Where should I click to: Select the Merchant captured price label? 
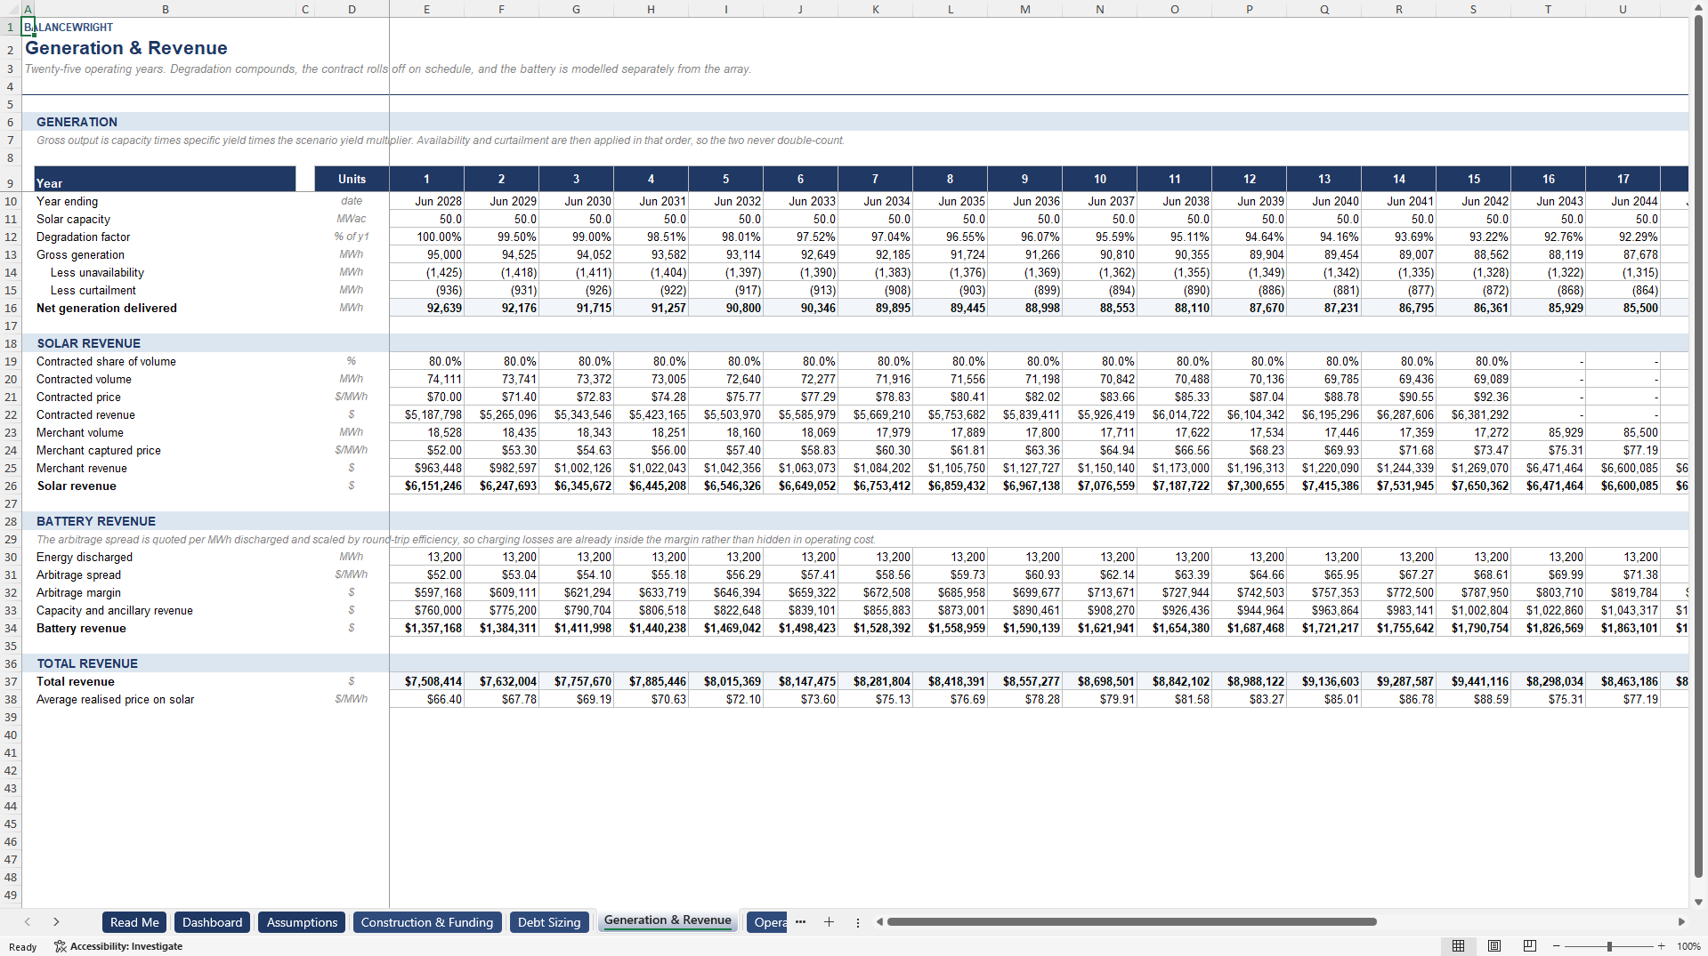click(99, 451)
